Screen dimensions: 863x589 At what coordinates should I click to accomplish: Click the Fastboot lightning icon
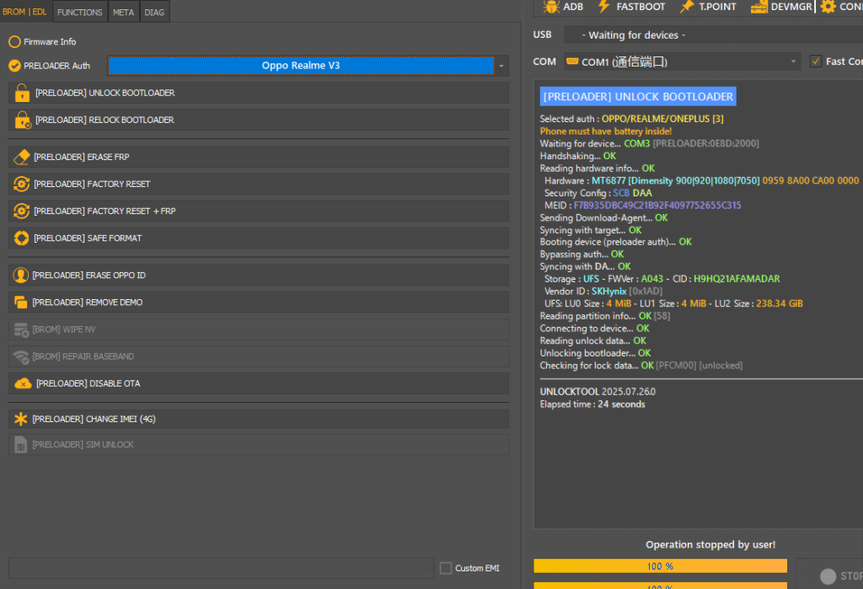603,7
